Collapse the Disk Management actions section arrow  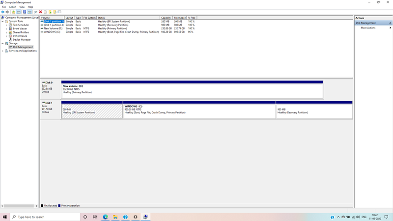[390, 23]
